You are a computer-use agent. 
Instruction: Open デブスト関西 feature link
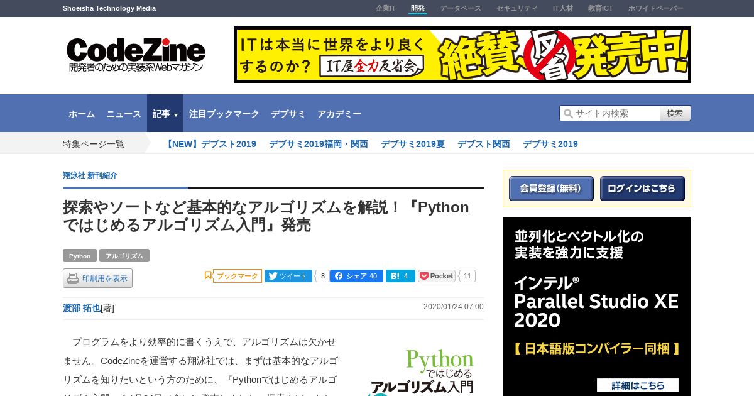tap(484, 144)
